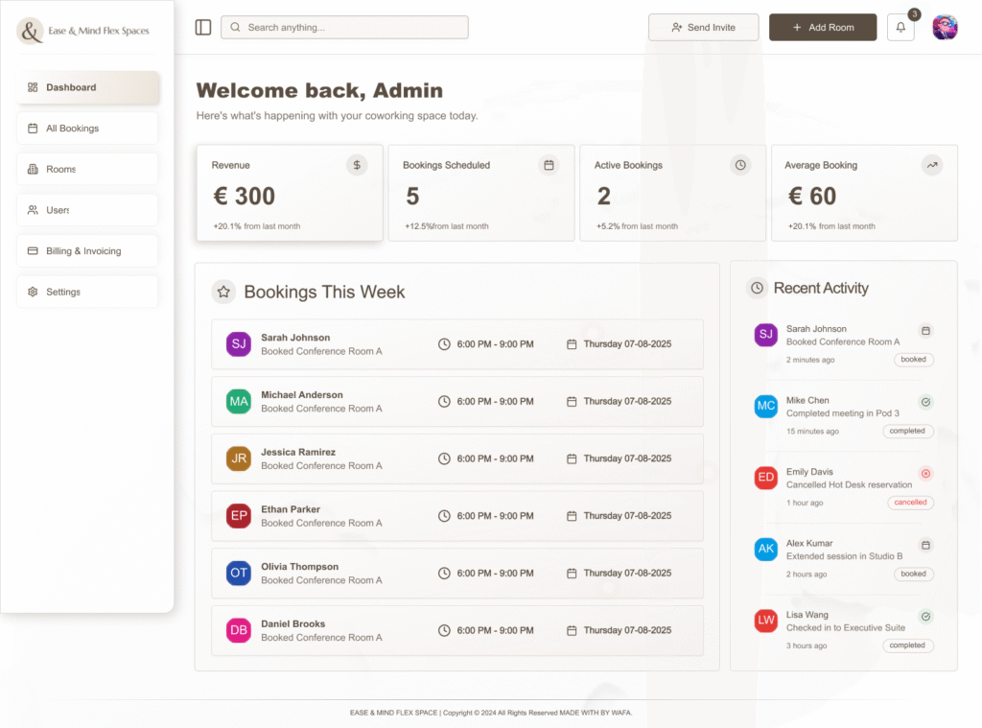Click the Add Room button
Screen dimensions: 982x728
(x=823, y=28)
